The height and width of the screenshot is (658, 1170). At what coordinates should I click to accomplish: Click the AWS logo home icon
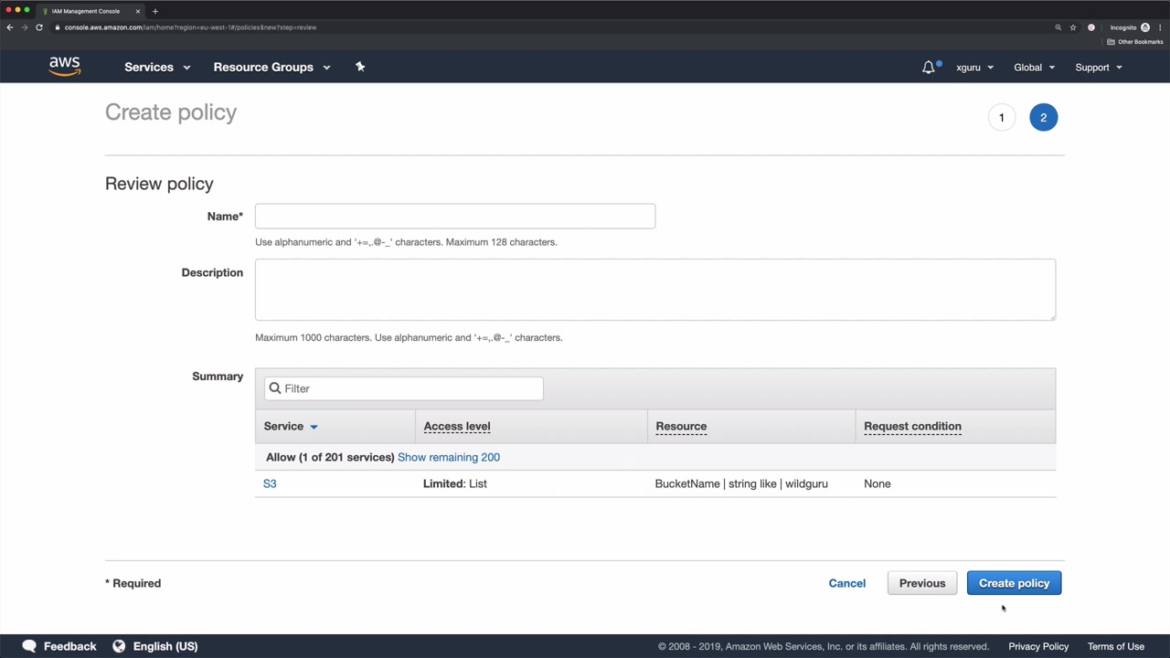point(65,67)
